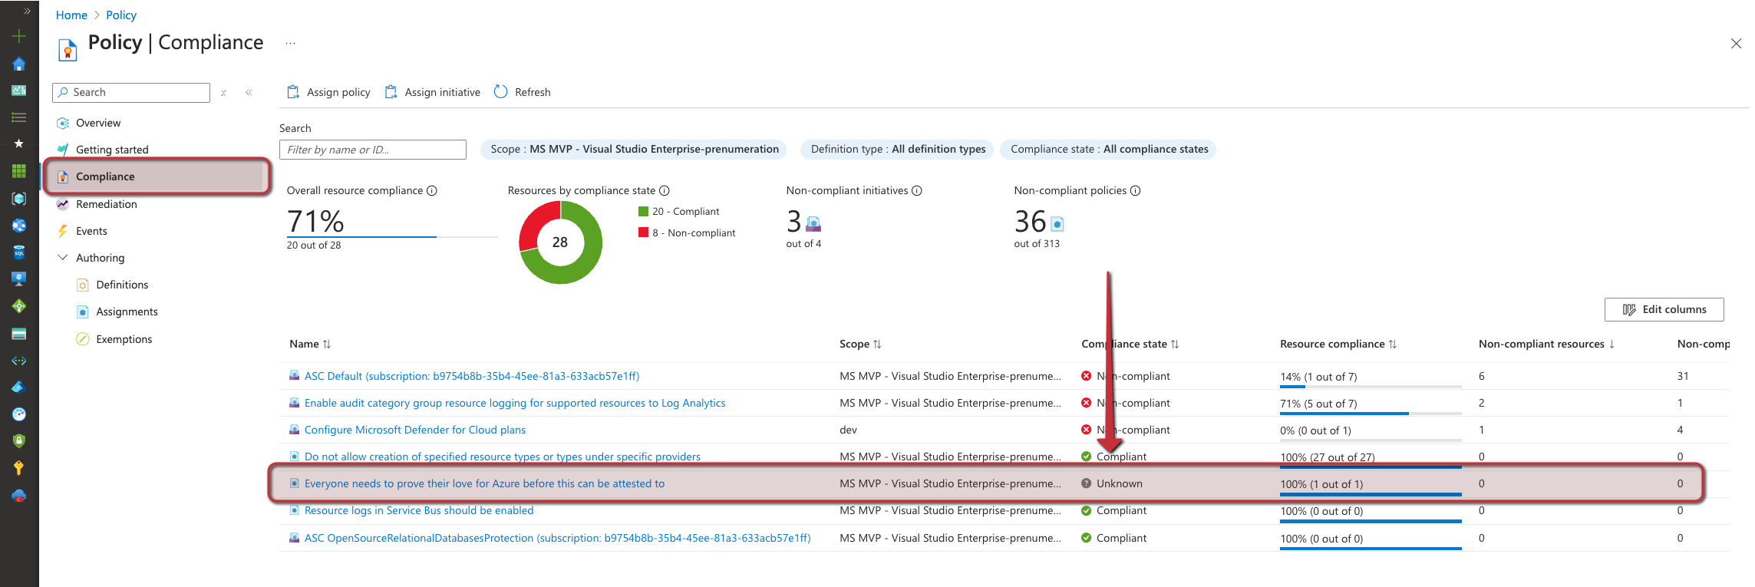Open the App Services globe icon in the rail

coord(19,226)
